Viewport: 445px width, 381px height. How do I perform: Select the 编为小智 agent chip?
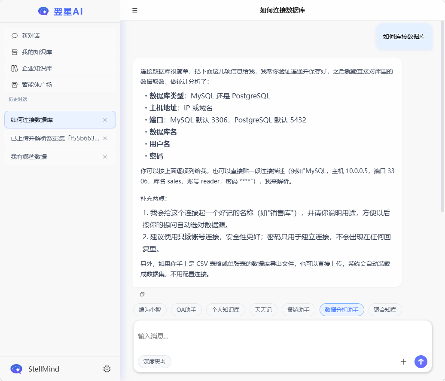[x=150, y=310]
